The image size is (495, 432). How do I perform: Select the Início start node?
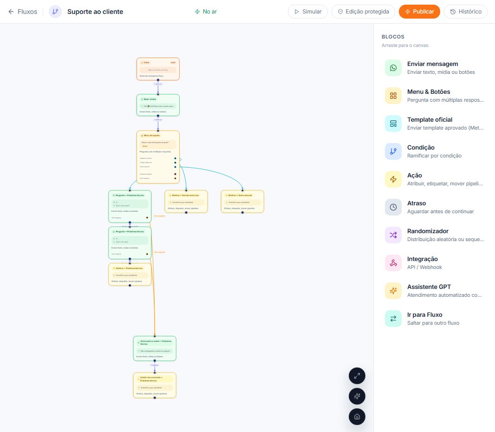tap(158, 69)
